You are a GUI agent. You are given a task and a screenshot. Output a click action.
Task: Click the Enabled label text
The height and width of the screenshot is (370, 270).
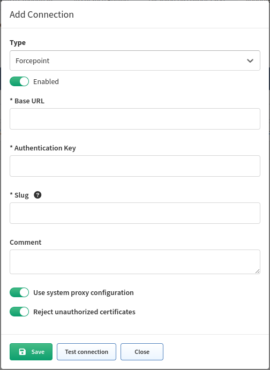46,81
